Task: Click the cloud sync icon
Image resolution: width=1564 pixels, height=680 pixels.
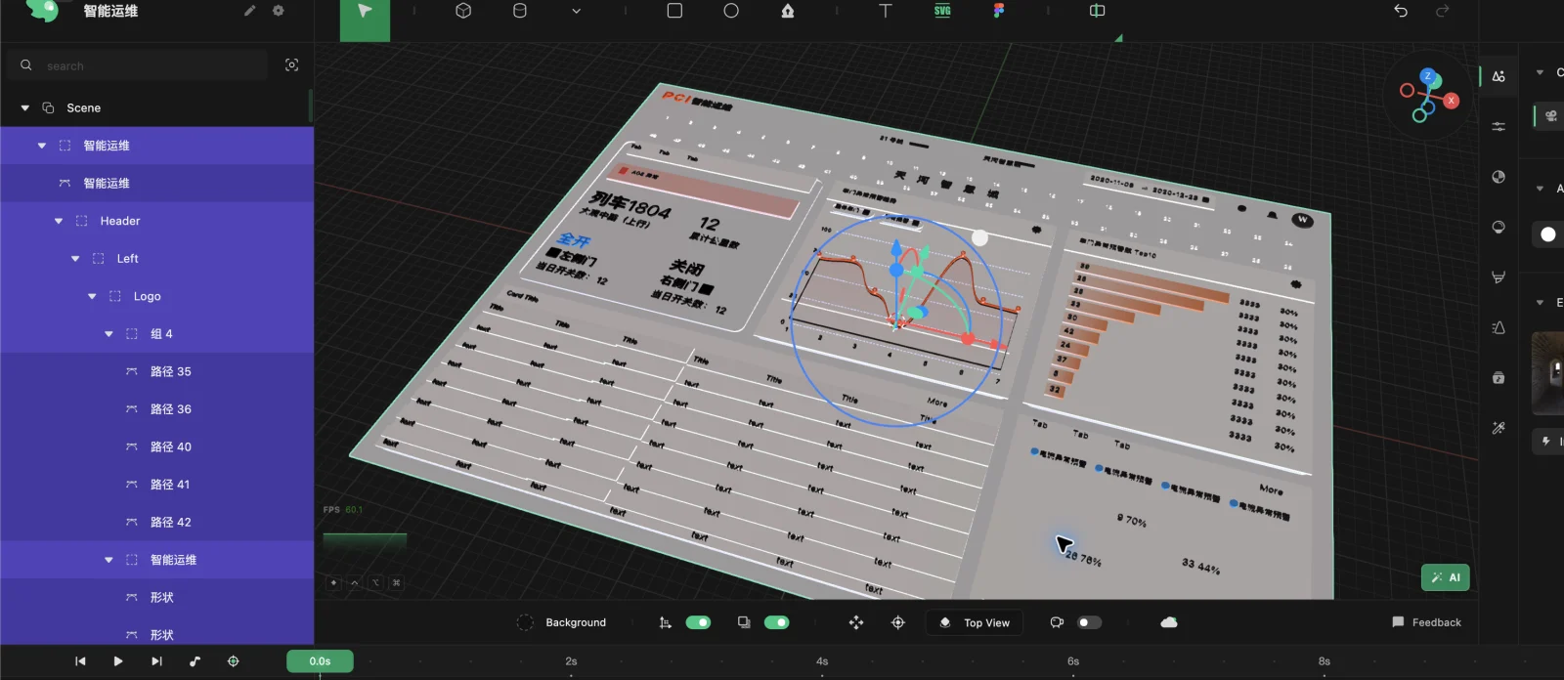Action: click(x=1168, y=622)
